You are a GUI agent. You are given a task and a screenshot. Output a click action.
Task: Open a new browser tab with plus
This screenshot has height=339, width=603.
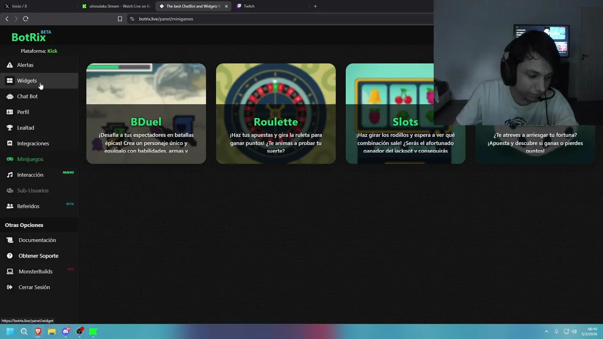click(x=315, y=6)
